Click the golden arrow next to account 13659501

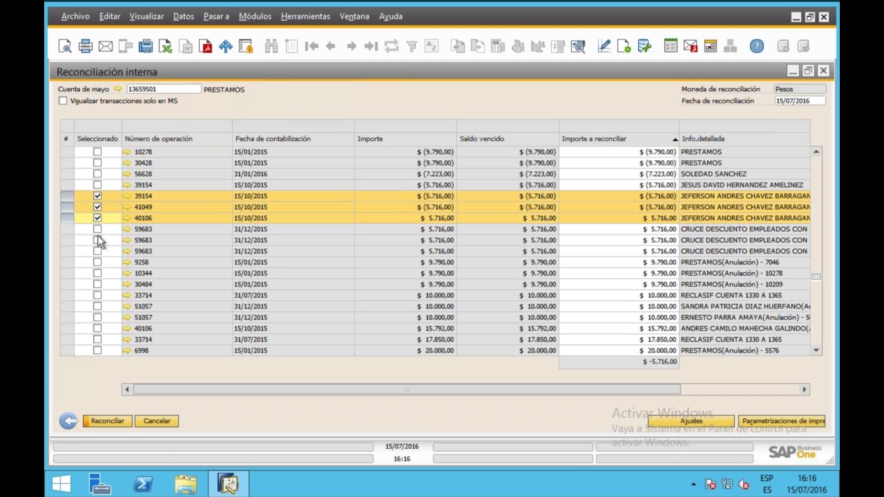[x=118, y=89]
